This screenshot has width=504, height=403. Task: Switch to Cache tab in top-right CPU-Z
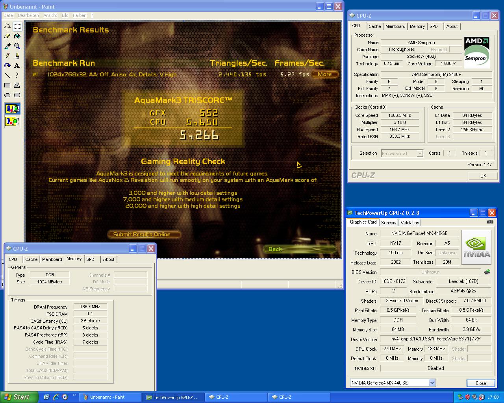tap(374, 26)
